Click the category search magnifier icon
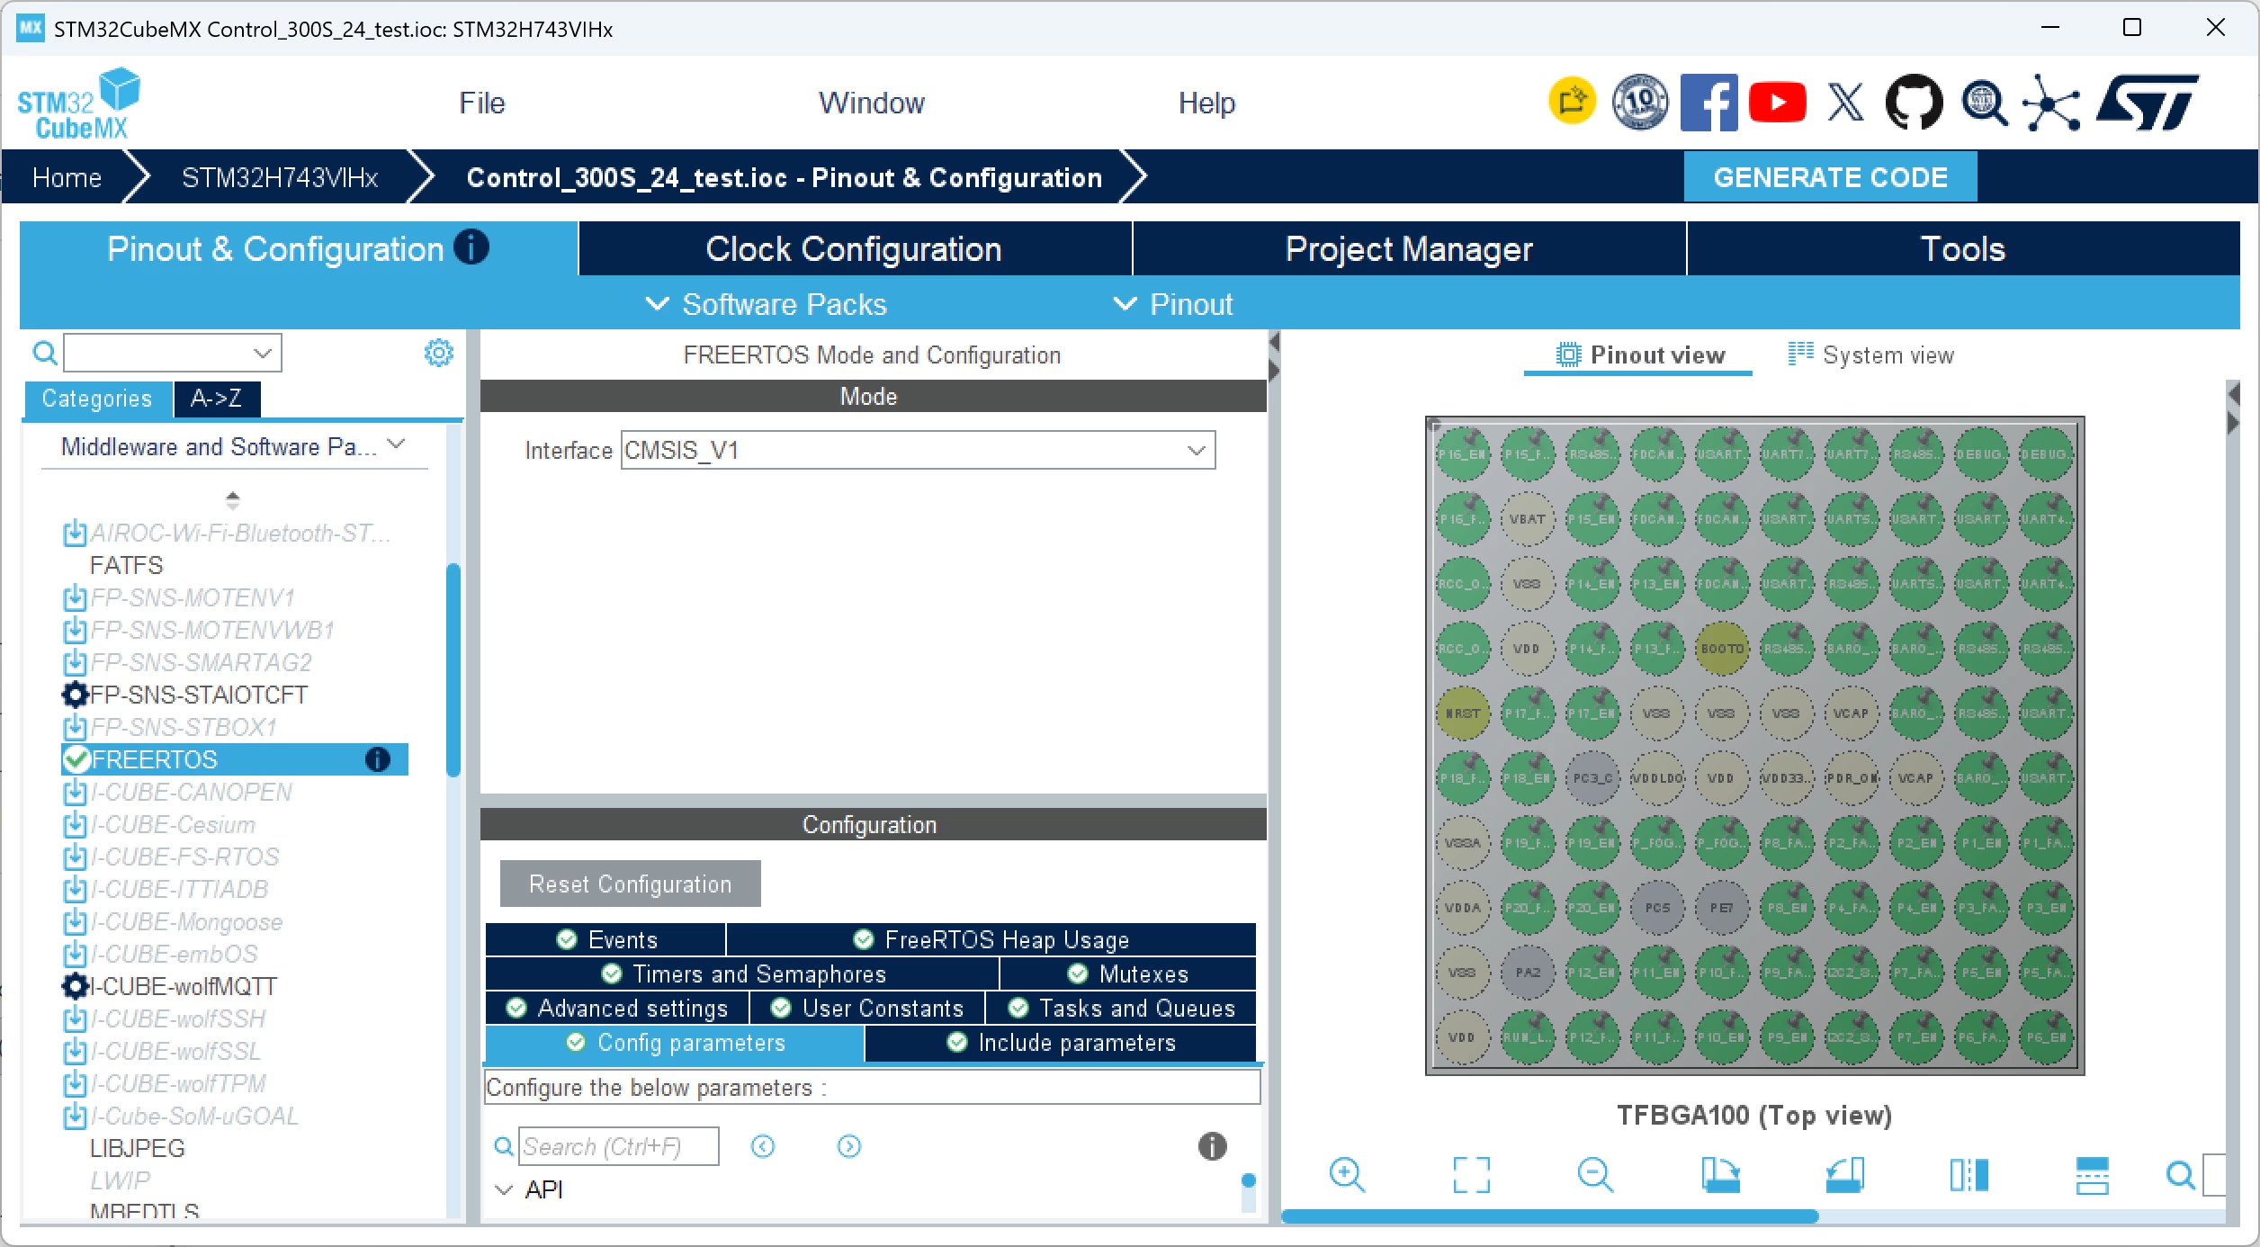This screenshot has width=2260, height=1247. [44, 353]
